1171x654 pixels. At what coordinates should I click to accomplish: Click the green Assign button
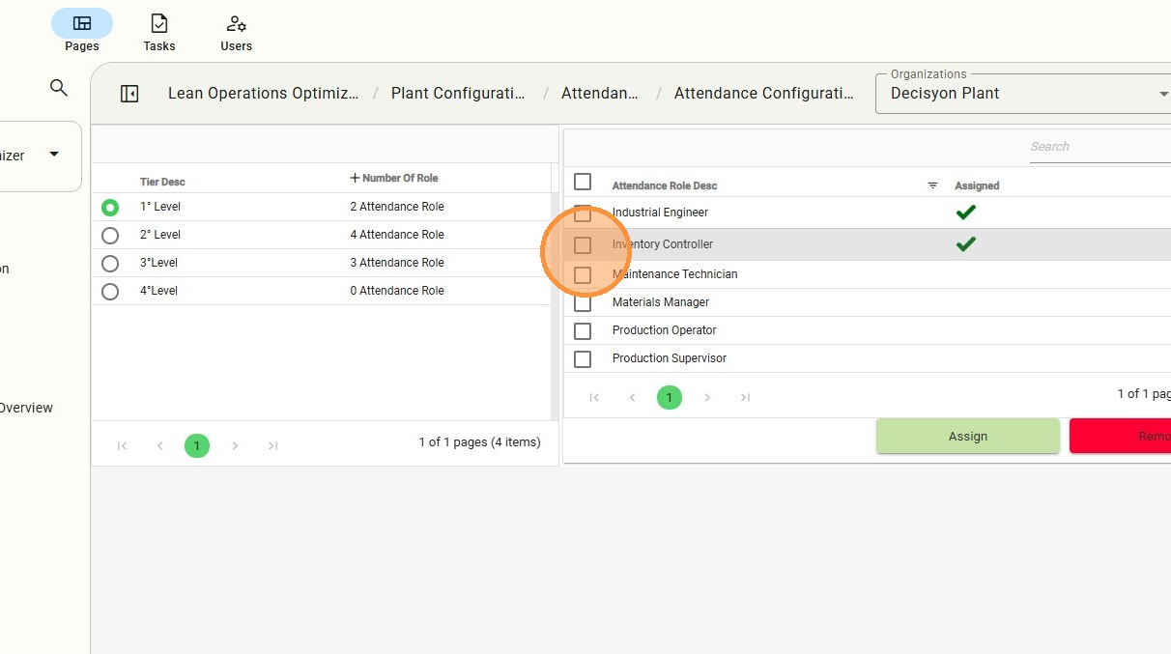[x=967, y=436]
